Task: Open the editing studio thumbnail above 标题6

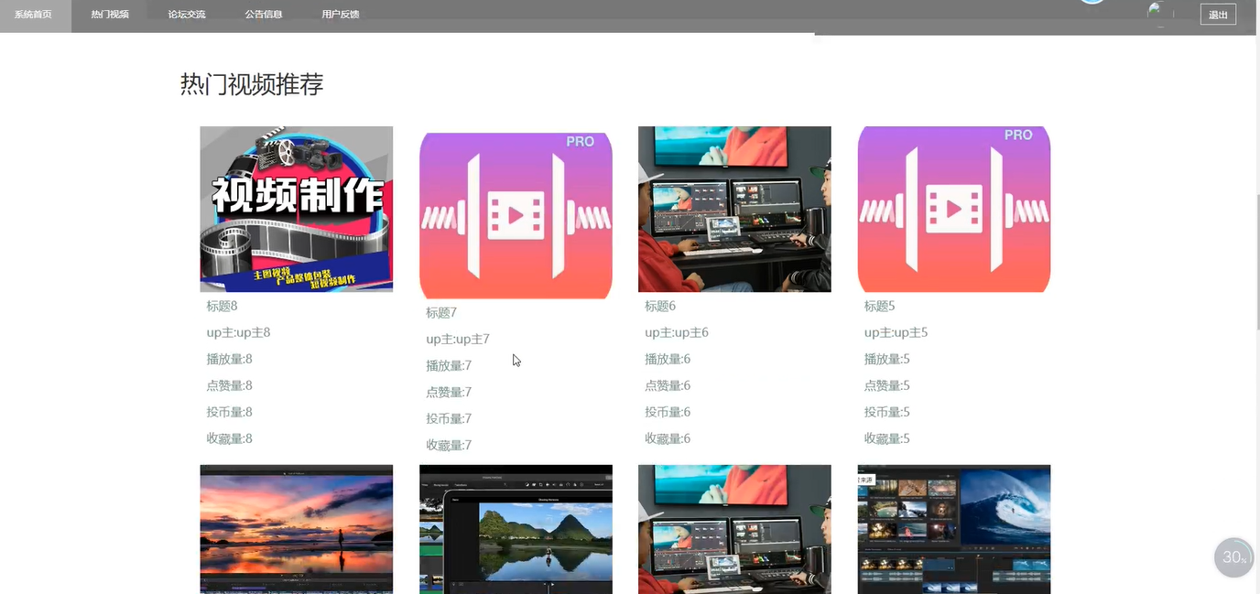Action: click(734, 209)
